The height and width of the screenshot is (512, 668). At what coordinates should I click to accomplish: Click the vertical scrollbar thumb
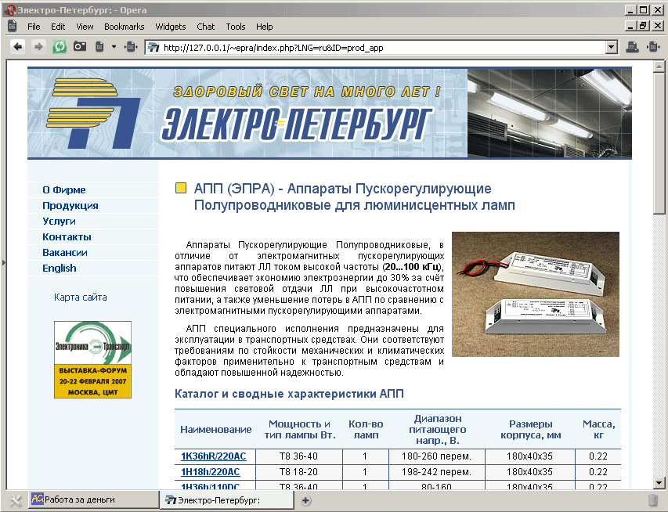pos(659,143)
